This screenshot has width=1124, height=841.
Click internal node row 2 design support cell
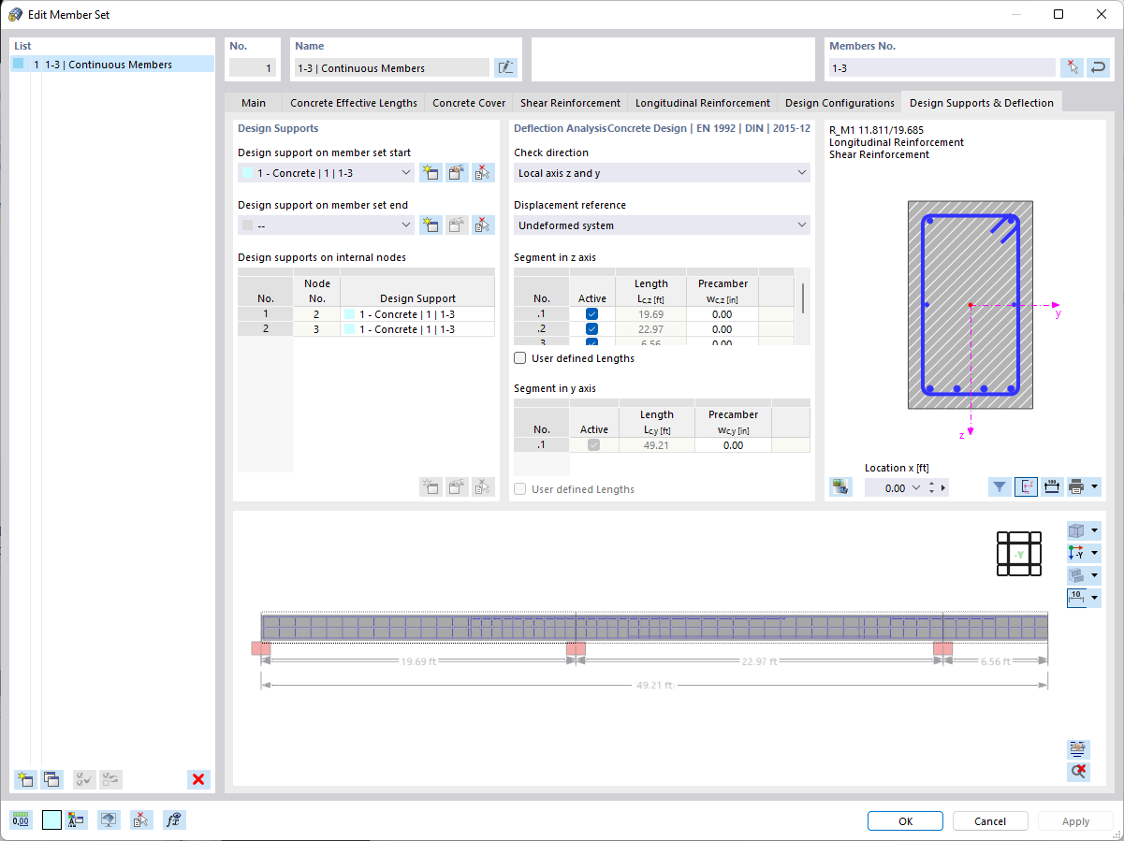click(417, 329)
